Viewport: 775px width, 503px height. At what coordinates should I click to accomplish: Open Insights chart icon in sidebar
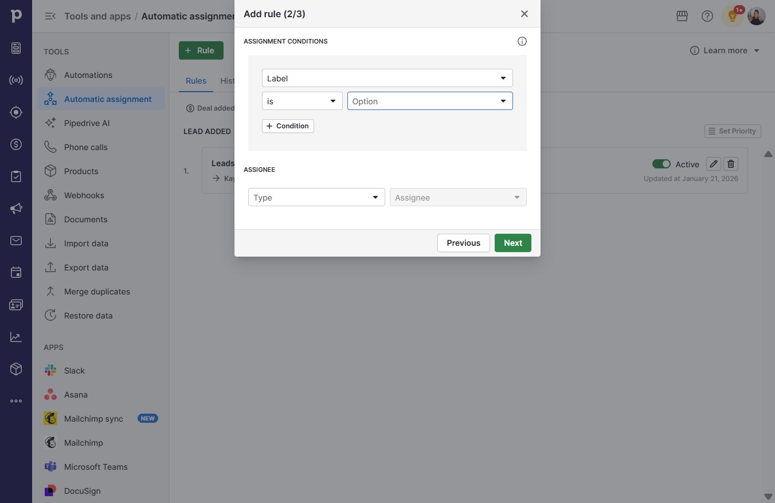pyautogui.click(x=16, y=337)
